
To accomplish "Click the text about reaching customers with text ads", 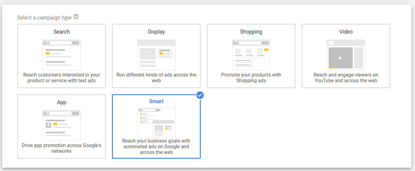I will coord(61,78).
